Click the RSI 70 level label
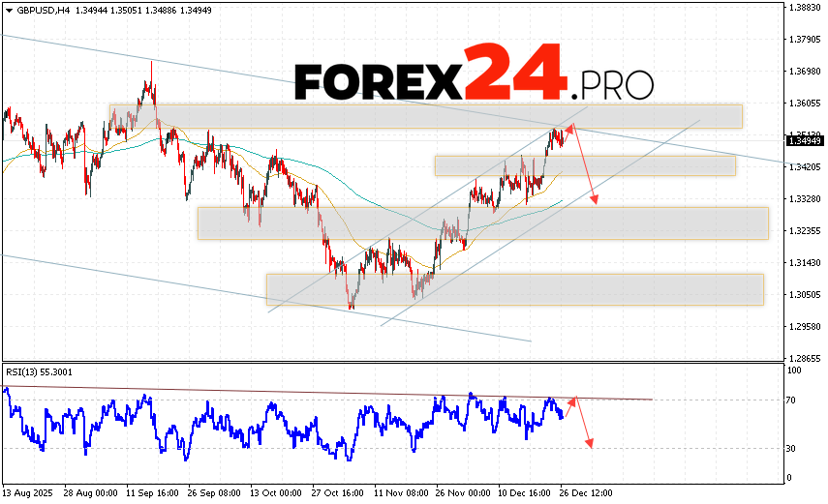The image size is (828, 504). [x=793, y=399]
